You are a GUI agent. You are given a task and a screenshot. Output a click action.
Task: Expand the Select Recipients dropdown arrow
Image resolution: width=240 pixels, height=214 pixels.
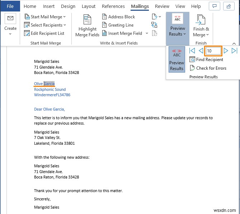pyautogui.click(x=65, y=25)
